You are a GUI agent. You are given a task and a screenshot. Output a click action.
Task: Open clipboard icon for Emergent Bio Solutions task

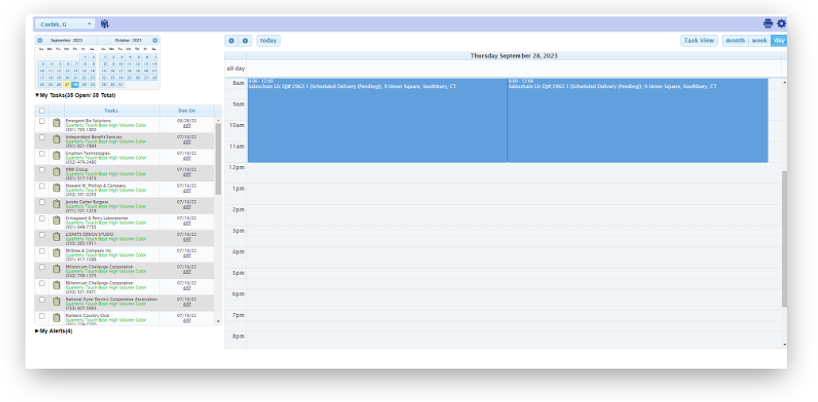(56, 123)
